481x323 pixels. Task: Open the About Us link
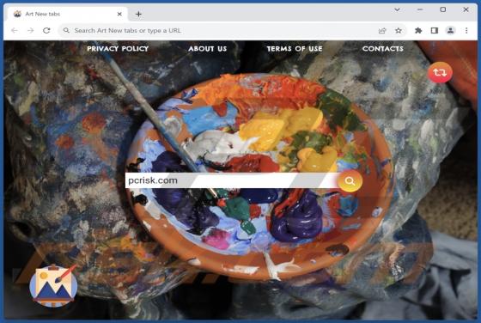coord(208,48)
